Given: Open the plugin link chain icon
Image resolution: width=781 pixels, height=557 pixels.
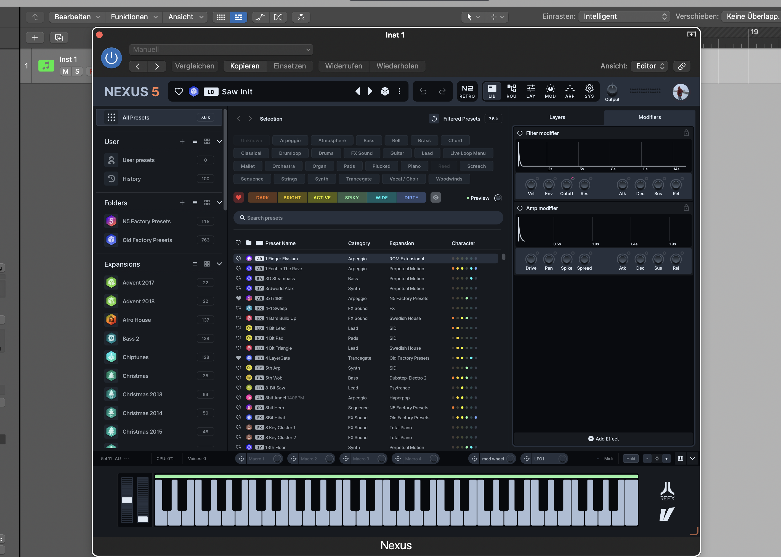Looking at the screenshot, I should click(682, 66).
